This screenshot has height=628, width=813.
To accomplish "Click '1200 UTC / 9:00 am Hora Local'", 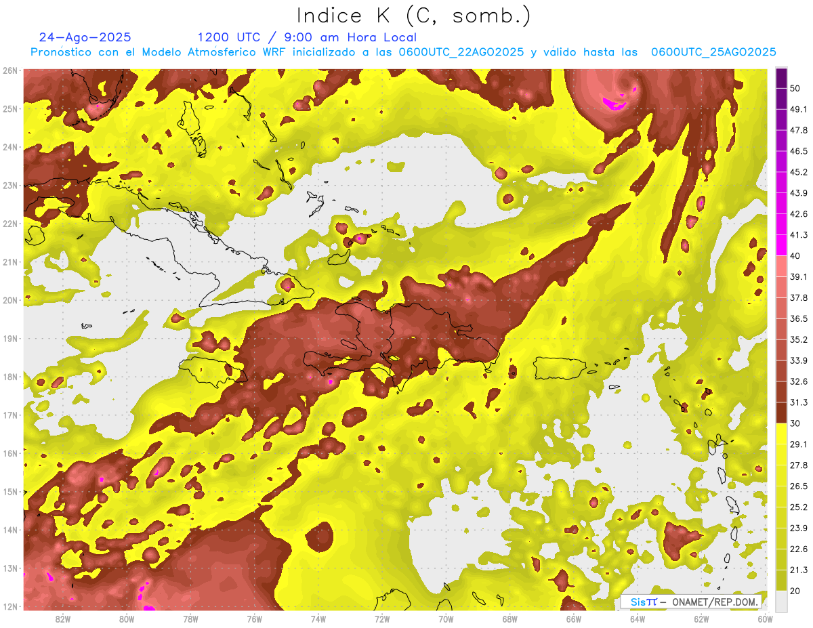I will coord(307,37).
